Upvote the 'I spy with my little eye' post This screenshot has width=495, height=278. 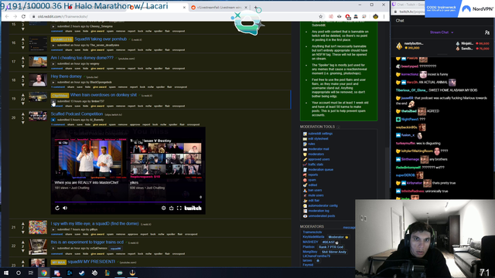[x=22, y=223]
